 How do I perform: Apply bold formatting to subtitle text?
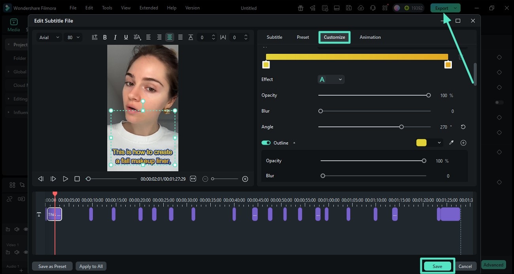105,37
